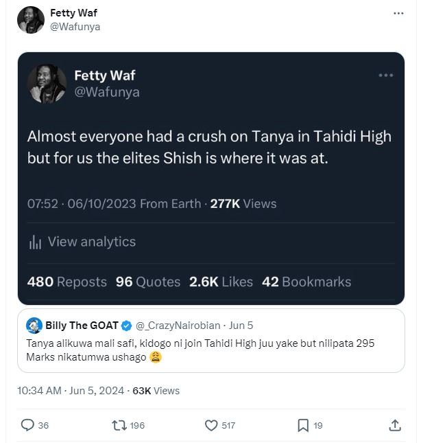Click the 10:34 AM · Jun 5, 2024 timestamp
Screen dimensions: 421x443
(x=71, y=391)
